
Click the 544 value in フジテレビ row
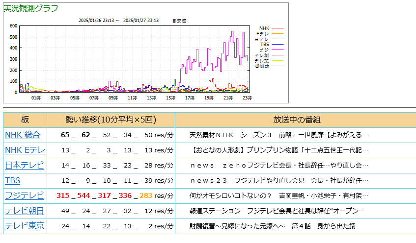pos(83,195)
